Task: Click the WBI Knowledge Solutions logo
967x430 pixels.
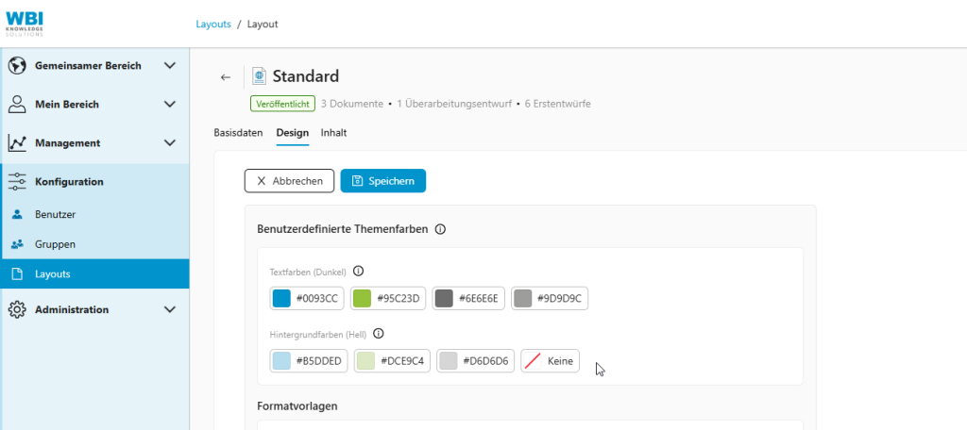Action: [25, 24]
